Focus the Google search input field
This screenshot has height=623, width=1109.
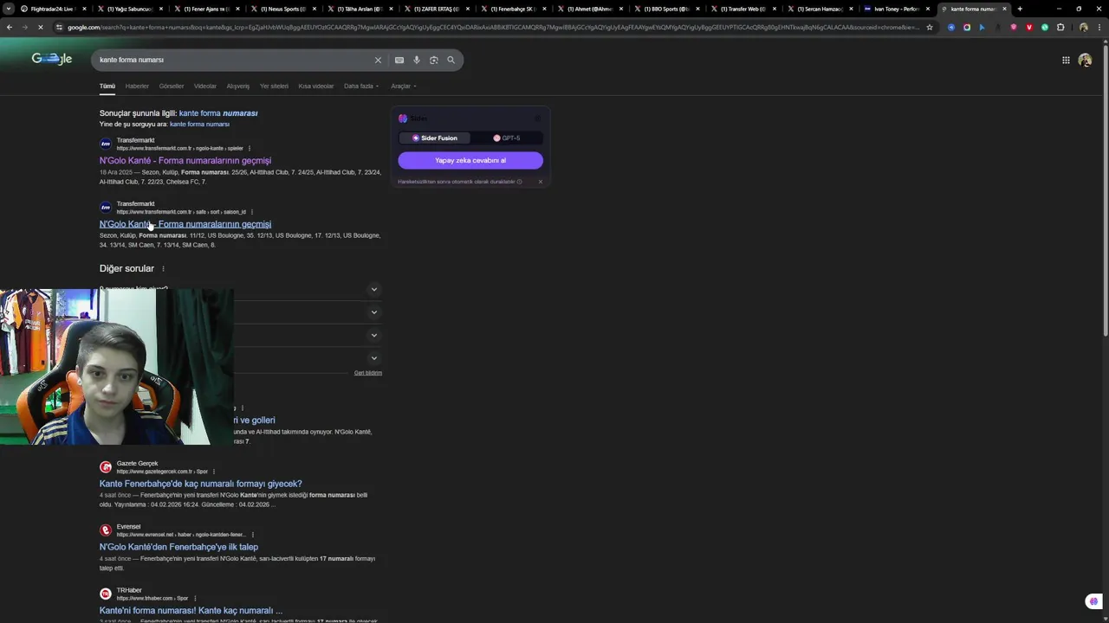coord(234,60)
